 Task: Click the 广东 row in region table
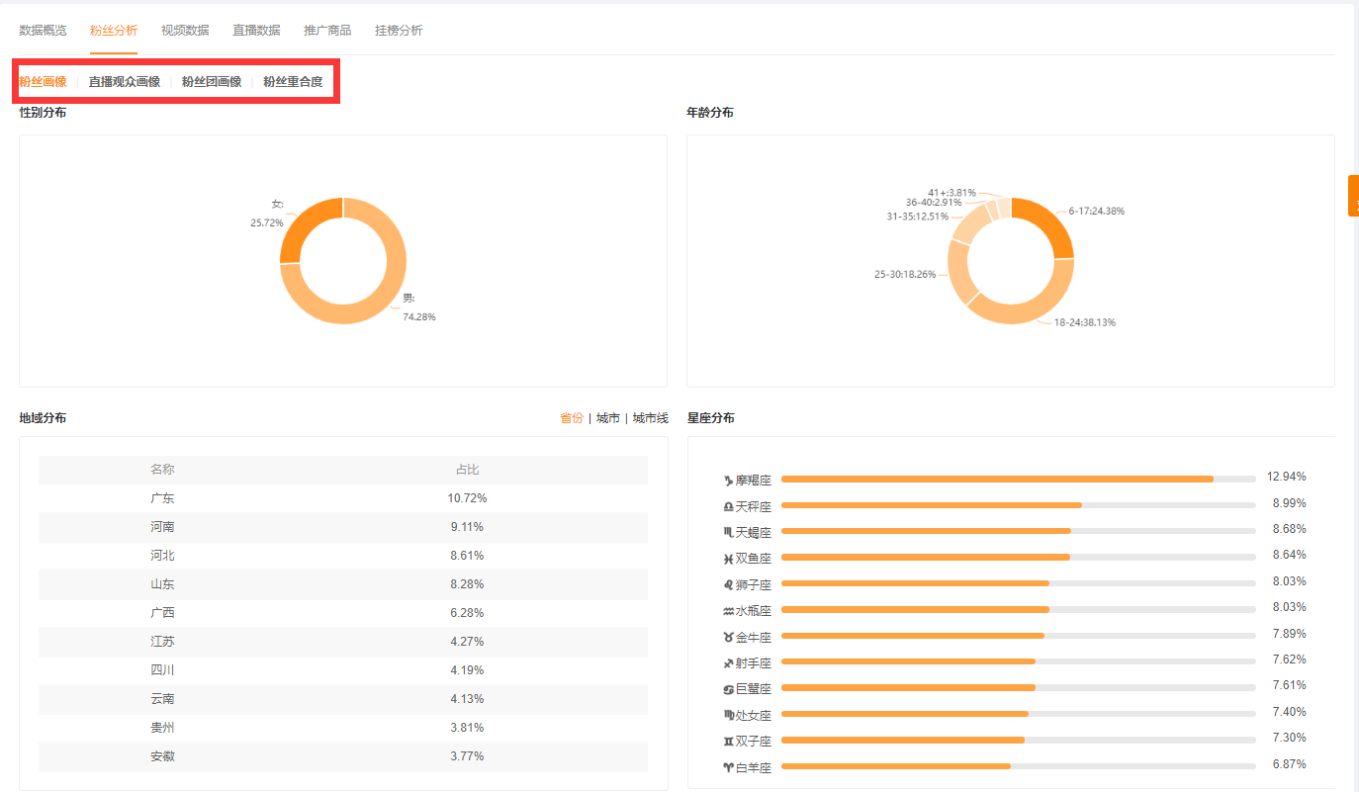click(343, 498)
